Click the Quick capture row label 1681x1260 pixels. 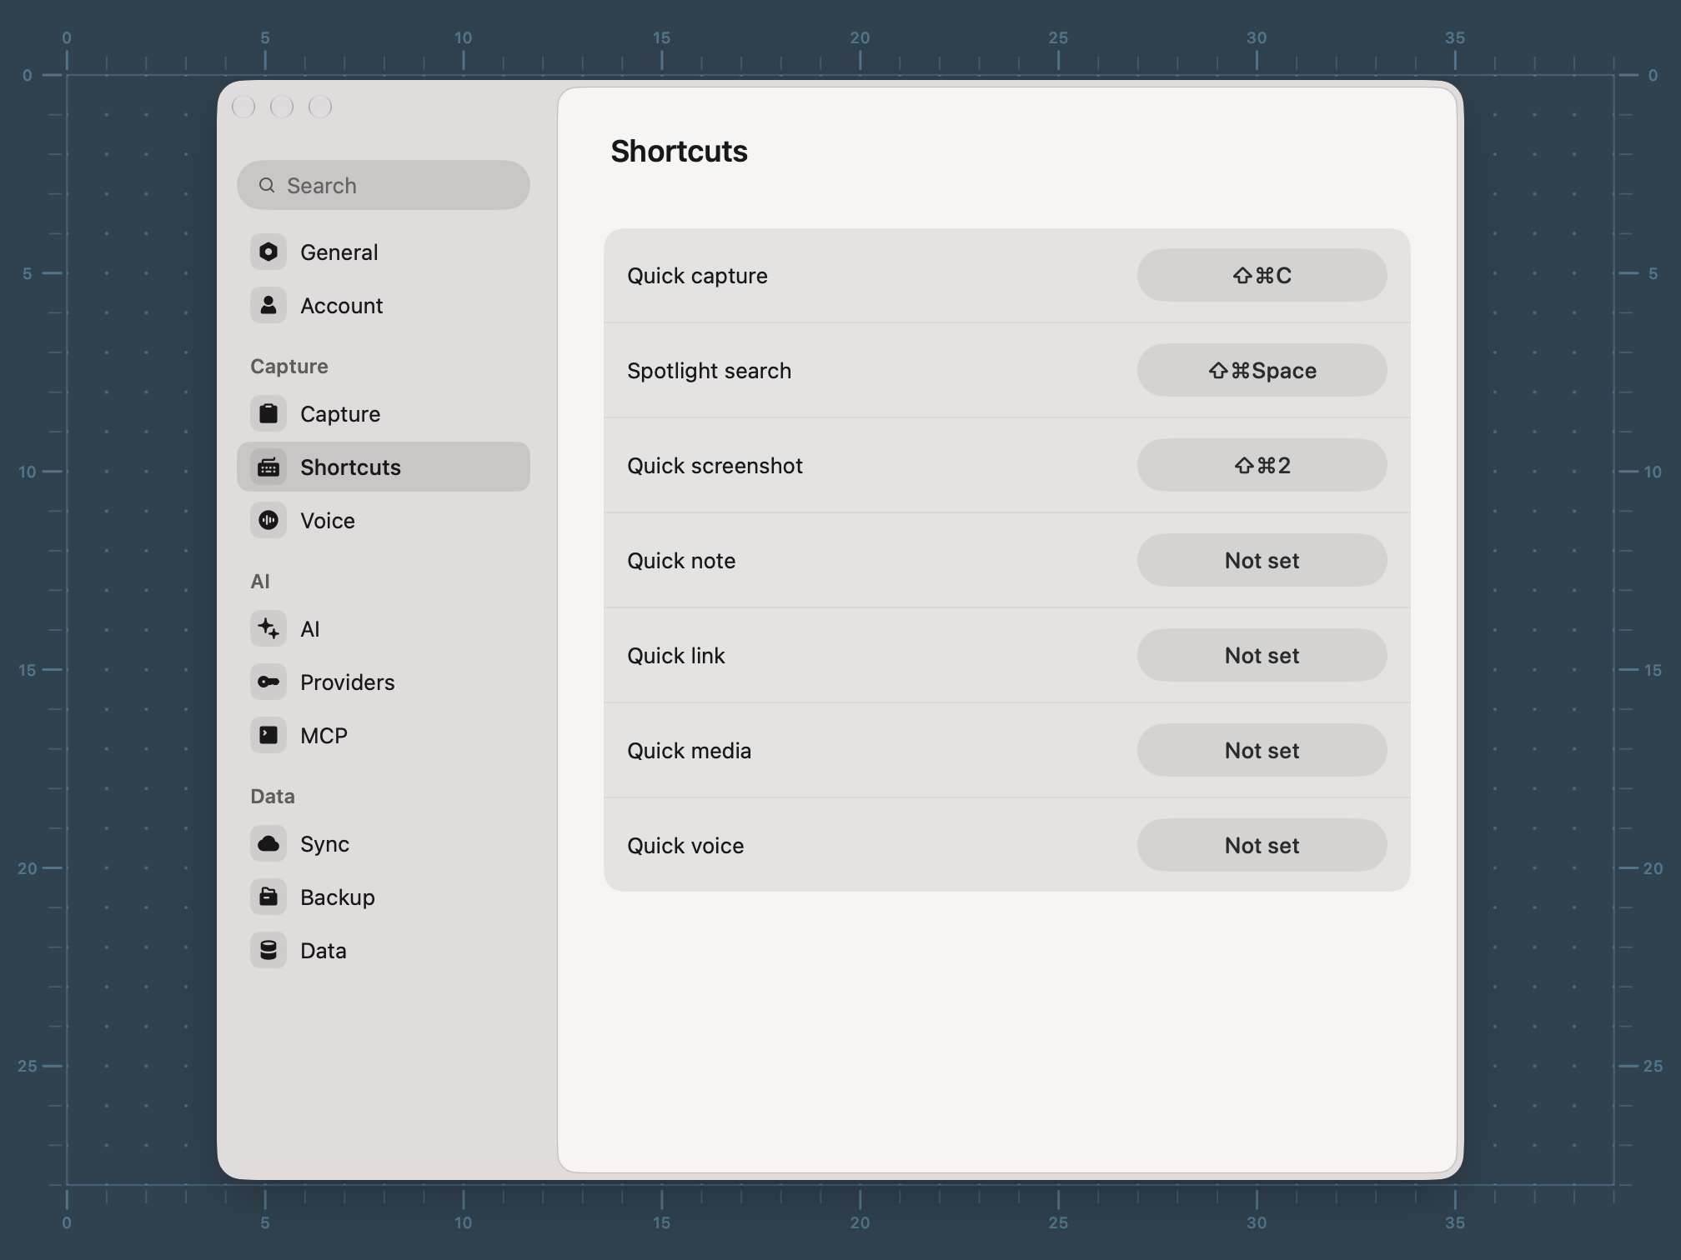point(697,276)
